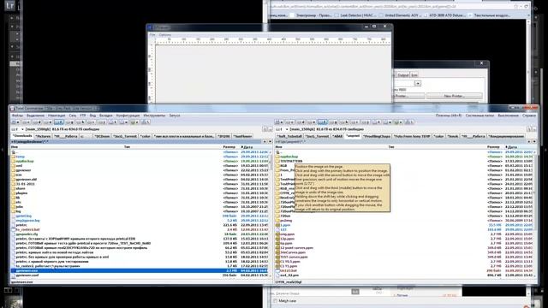Open the Запуск menu

[175, 115]
